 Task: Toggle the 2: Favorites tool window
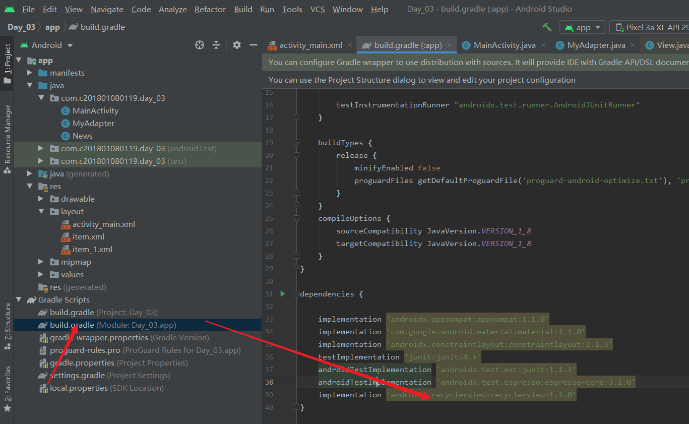tap(7, 388)
